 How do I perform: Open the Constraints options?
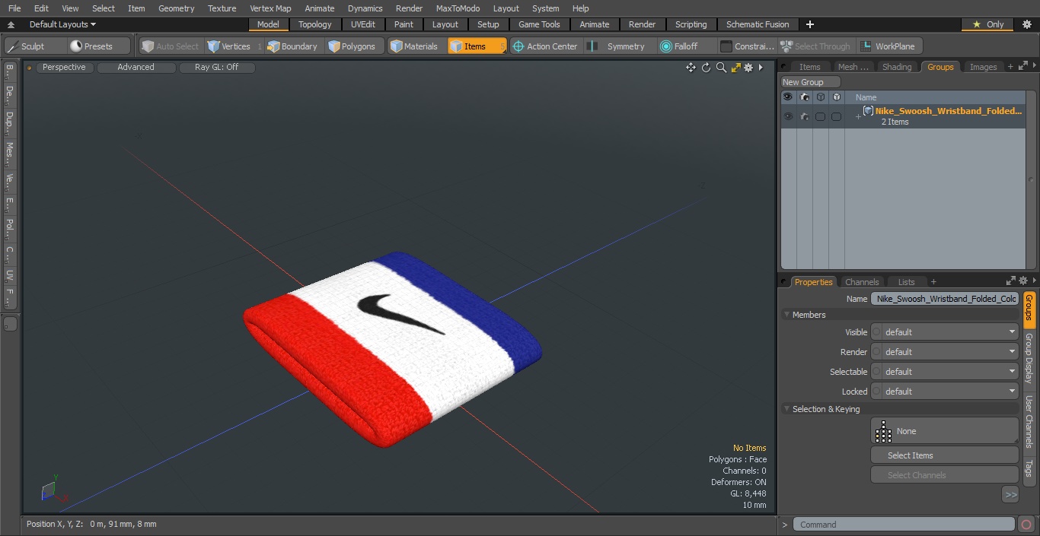[747, 46]
